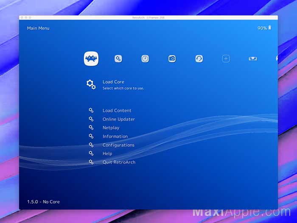This screenshot has height=223, width=297.
Task: Click the '1.5.0 - No Core' version text
Action: pos(43,202)
